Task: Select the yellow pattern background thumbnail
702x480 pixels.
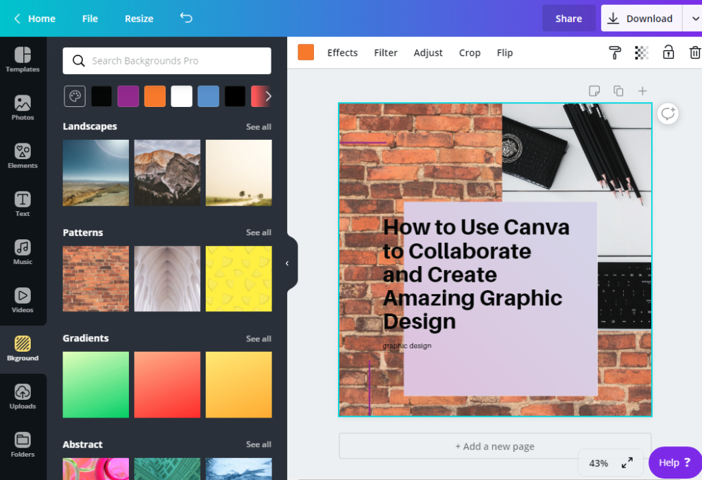Action: 239,278
